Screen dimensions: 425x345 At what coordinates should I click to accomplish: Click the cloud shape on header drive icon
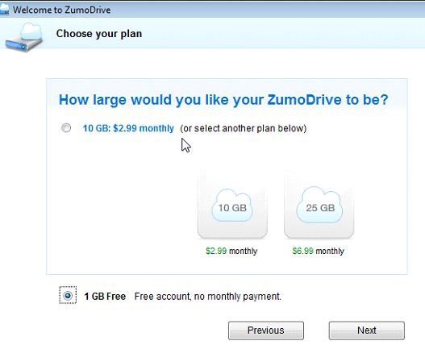(x=31, y=31)
